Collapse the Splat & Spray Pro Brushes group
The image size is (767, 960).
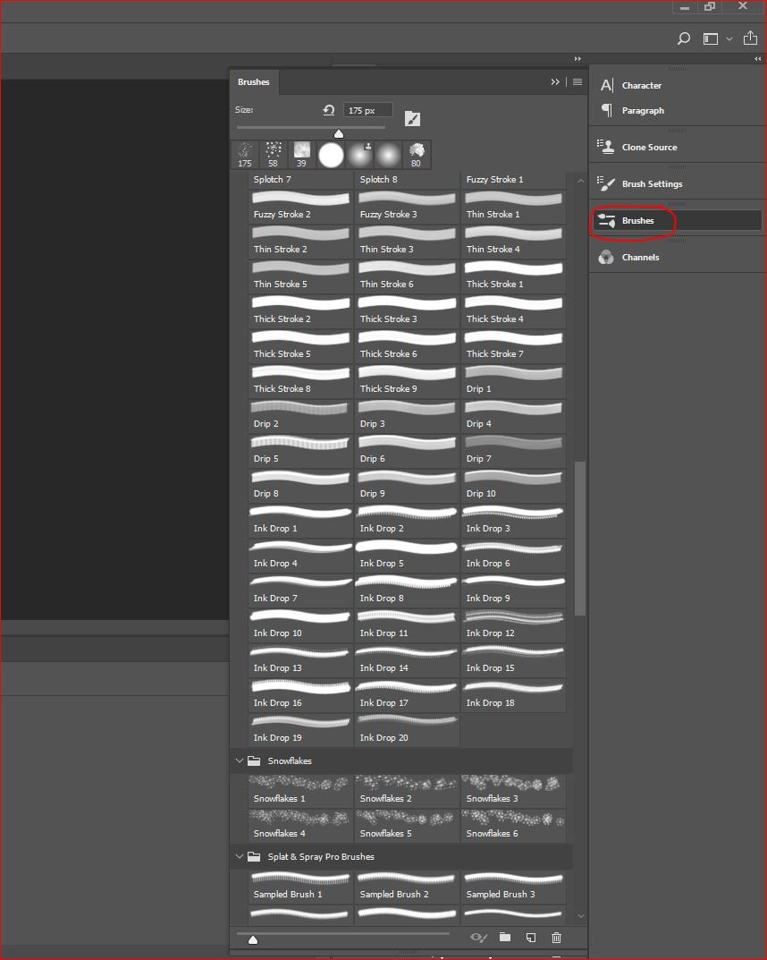[x=240, y=856]
